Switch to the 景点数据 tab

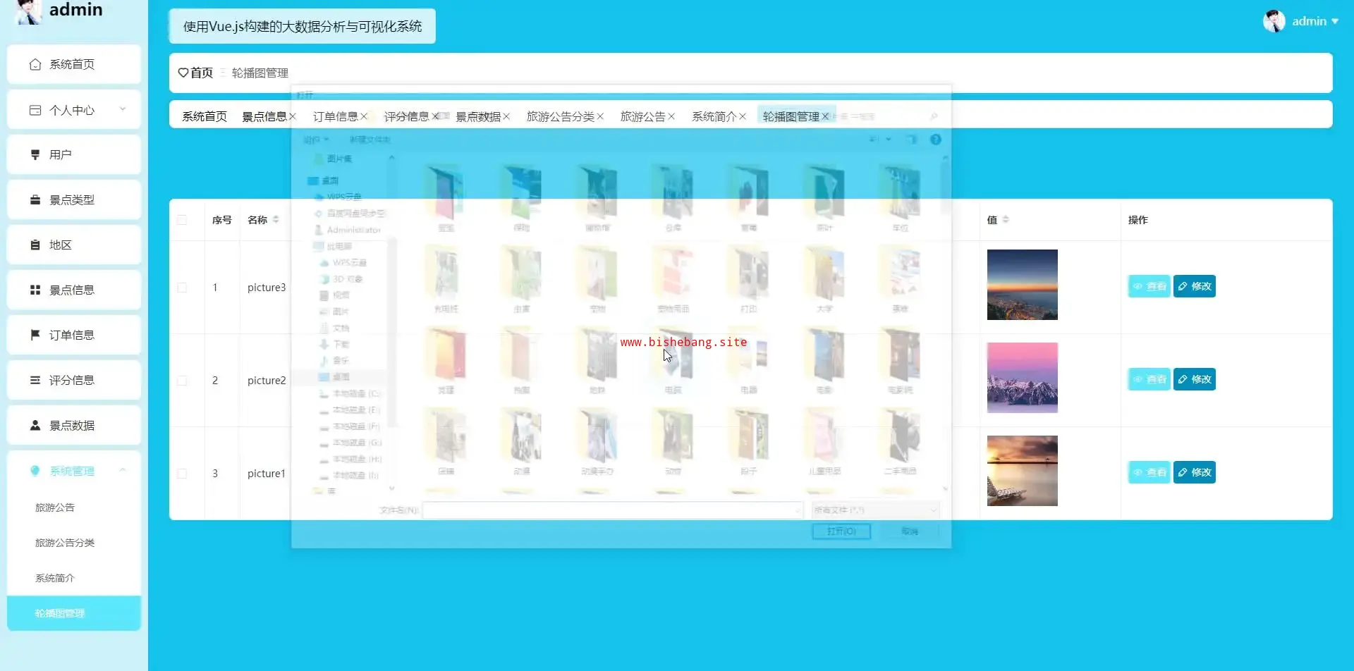point(478,116)
